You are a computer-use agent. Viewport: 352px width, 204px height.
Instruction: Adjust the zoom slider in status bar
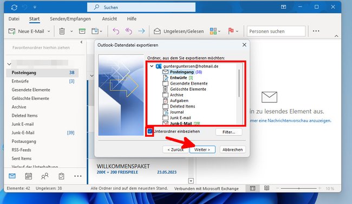pos(299,188)
